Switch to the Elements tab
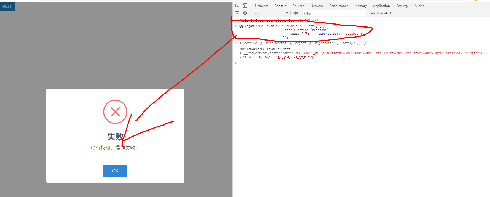The height and width of the screenshot is (197, 490). (261, 6)
